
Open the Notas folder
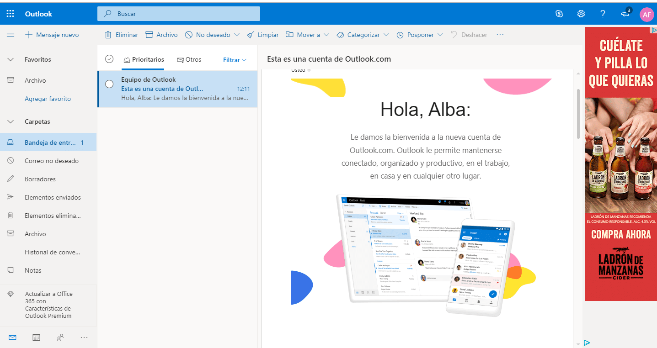tap(48, 270)
